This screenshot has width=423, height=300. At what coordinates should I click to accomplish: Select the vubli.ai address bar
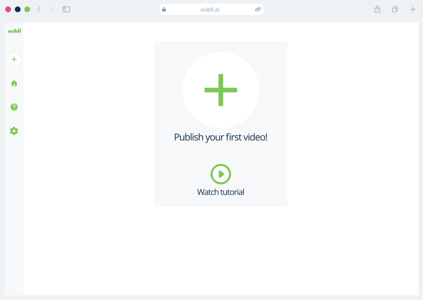(211, 9)
